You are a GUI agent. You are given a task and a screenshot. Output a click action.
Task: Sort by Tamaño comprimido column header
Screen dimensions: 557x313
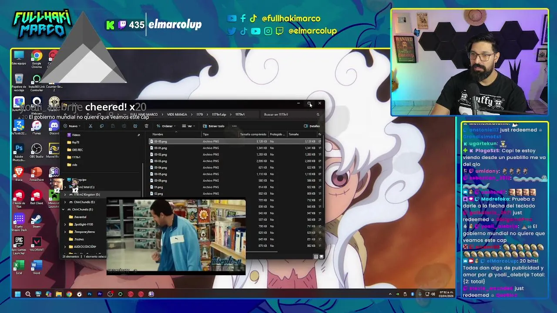point(253,134)
